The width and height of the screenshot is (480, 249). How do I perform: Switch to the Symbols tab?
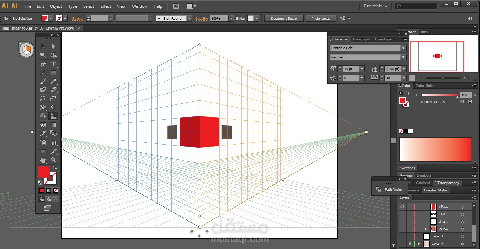[424, 175]
